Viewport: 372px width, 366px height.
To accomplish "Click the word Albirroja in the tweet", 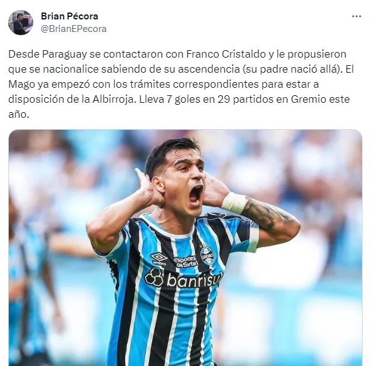I will (x=113, y=99).
